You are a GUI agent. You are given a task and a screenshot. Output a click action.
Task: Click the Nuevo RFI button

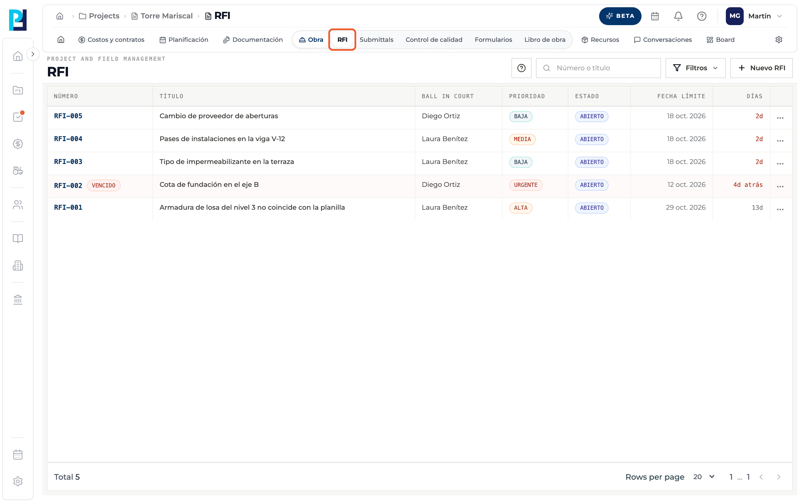coord(761,68)
